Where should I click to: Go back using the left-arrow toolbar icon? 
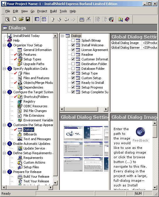pos(66,19)
